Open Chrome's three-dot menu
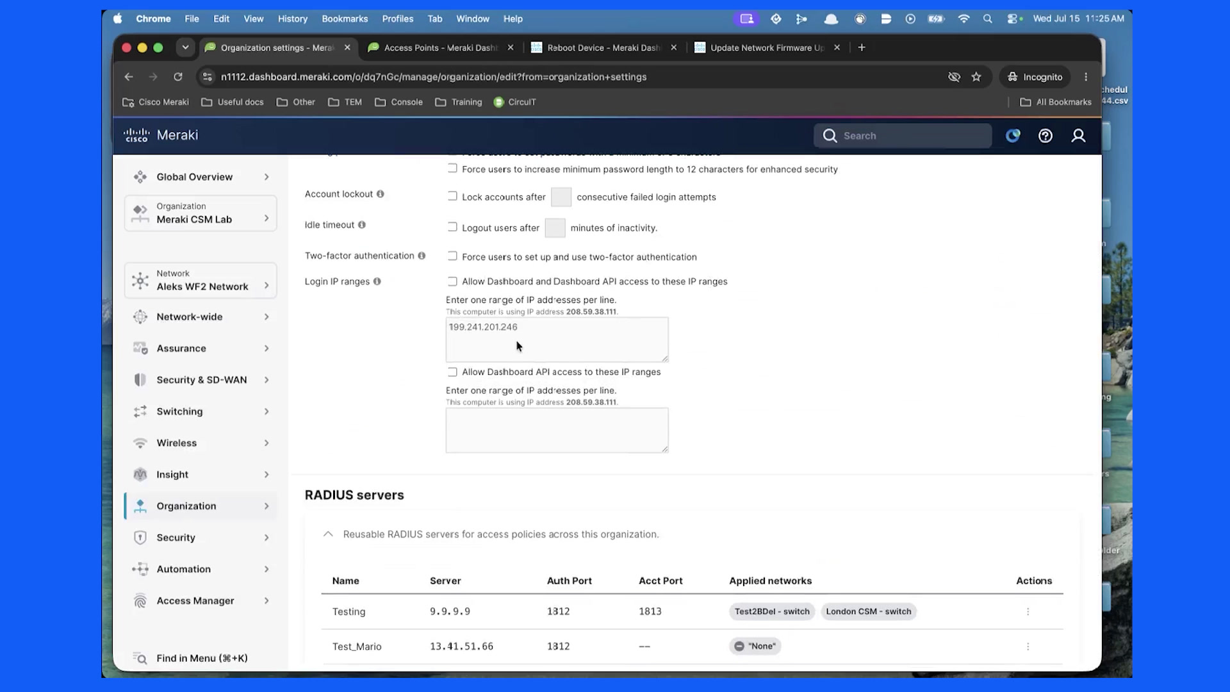1230x692 pixels. [1086, 77]
